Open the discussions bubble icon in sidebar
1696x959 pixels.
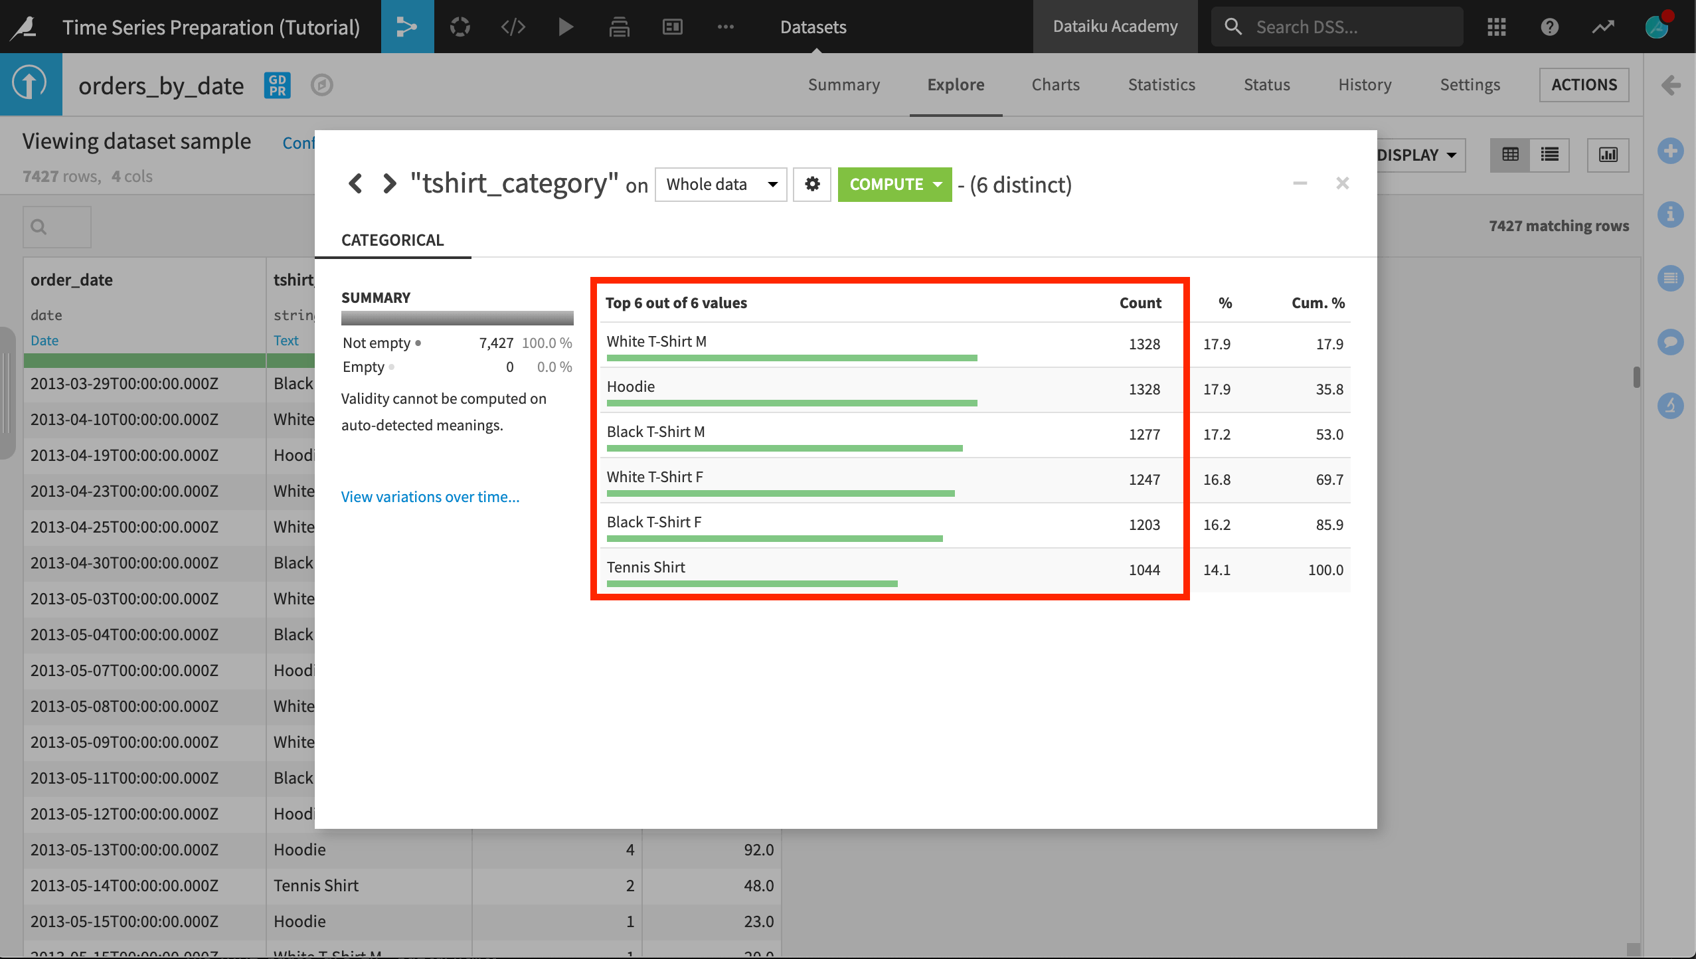(x=1671, y=342)
